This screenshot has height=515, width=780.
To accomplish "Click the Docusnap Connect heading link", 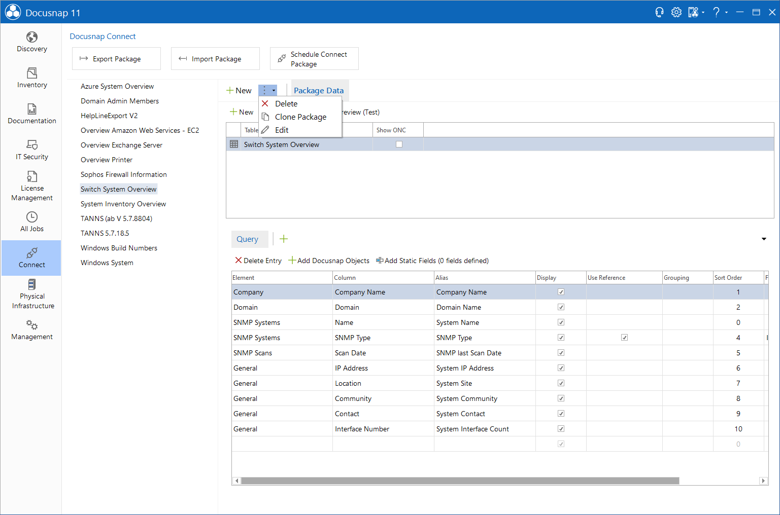I will pyautogui.click(x=103, y=36).
